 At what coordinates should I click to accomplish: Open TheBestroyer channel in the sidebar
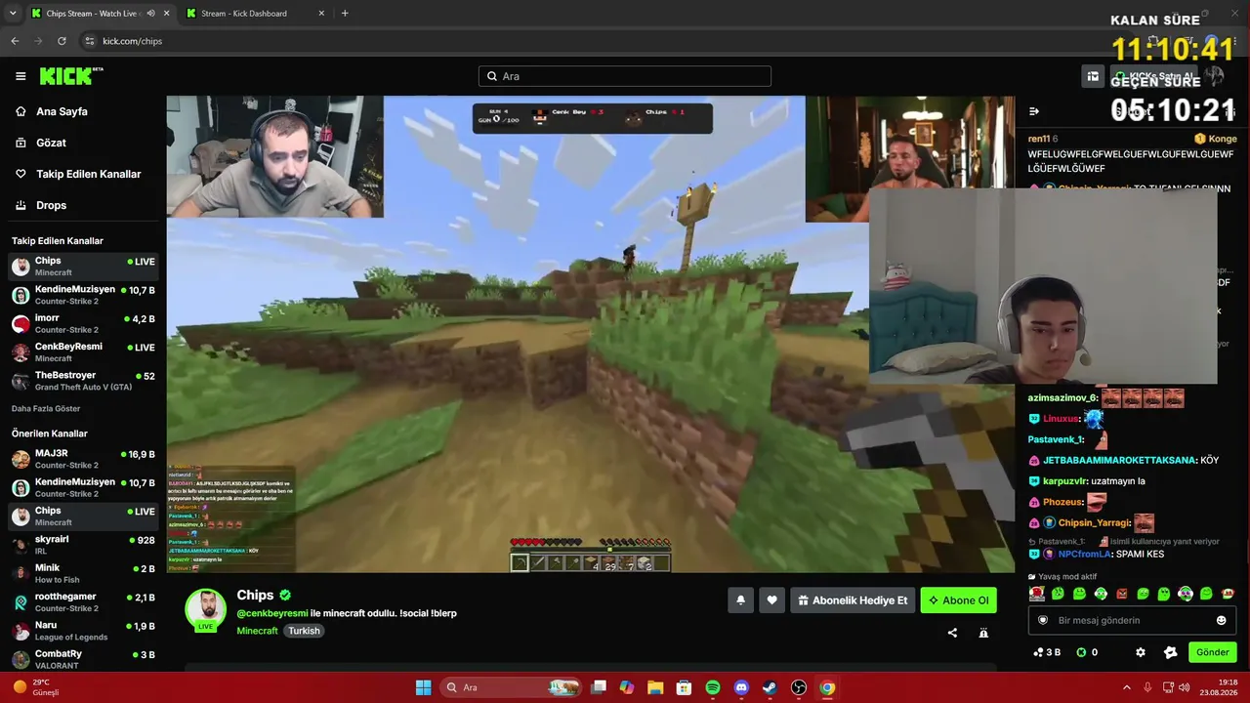pyautogui.click(x=83, y=381)
